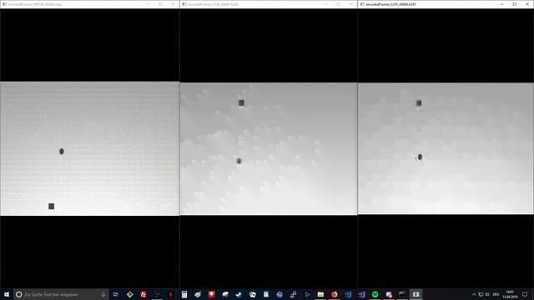The height and width of the screenshot is (300, 534).
Task: Click the app icon in h265 window title bar
Action: (x=362, y=4)
